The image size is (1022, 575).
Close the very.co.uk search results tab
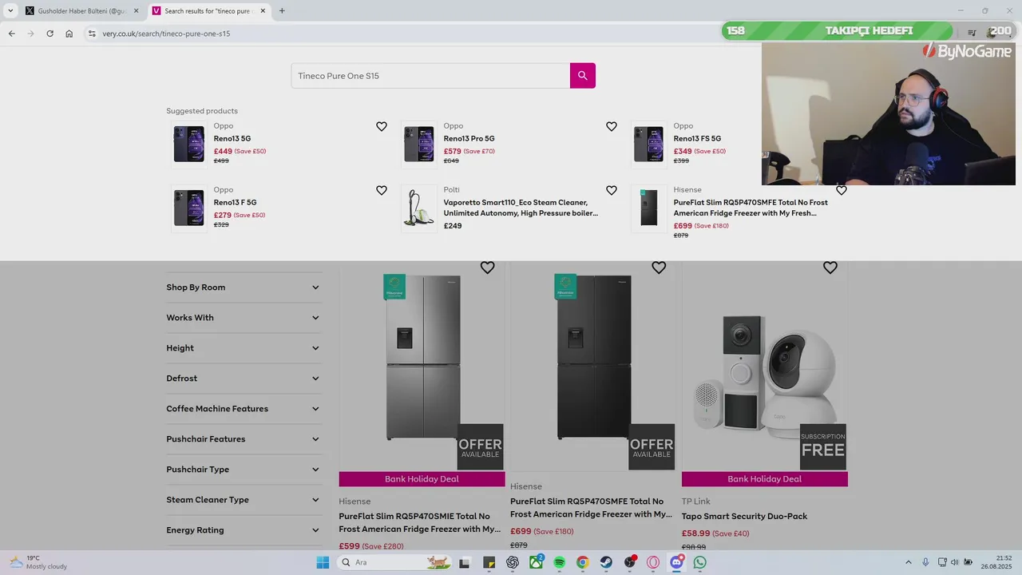(263, 11)
